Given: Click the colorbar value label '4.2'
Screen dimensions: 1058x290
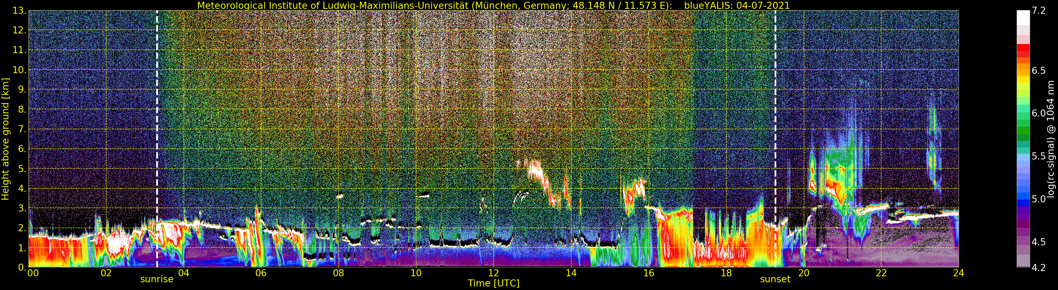Looking at the screenshot, I should [x=1038, y=268].
